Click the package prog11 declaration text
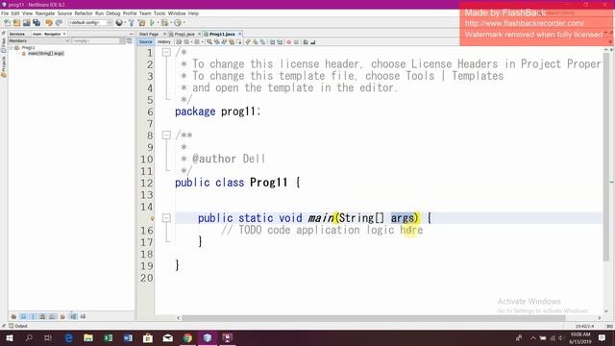The image size is (615, 346). (x=218, y=111)
